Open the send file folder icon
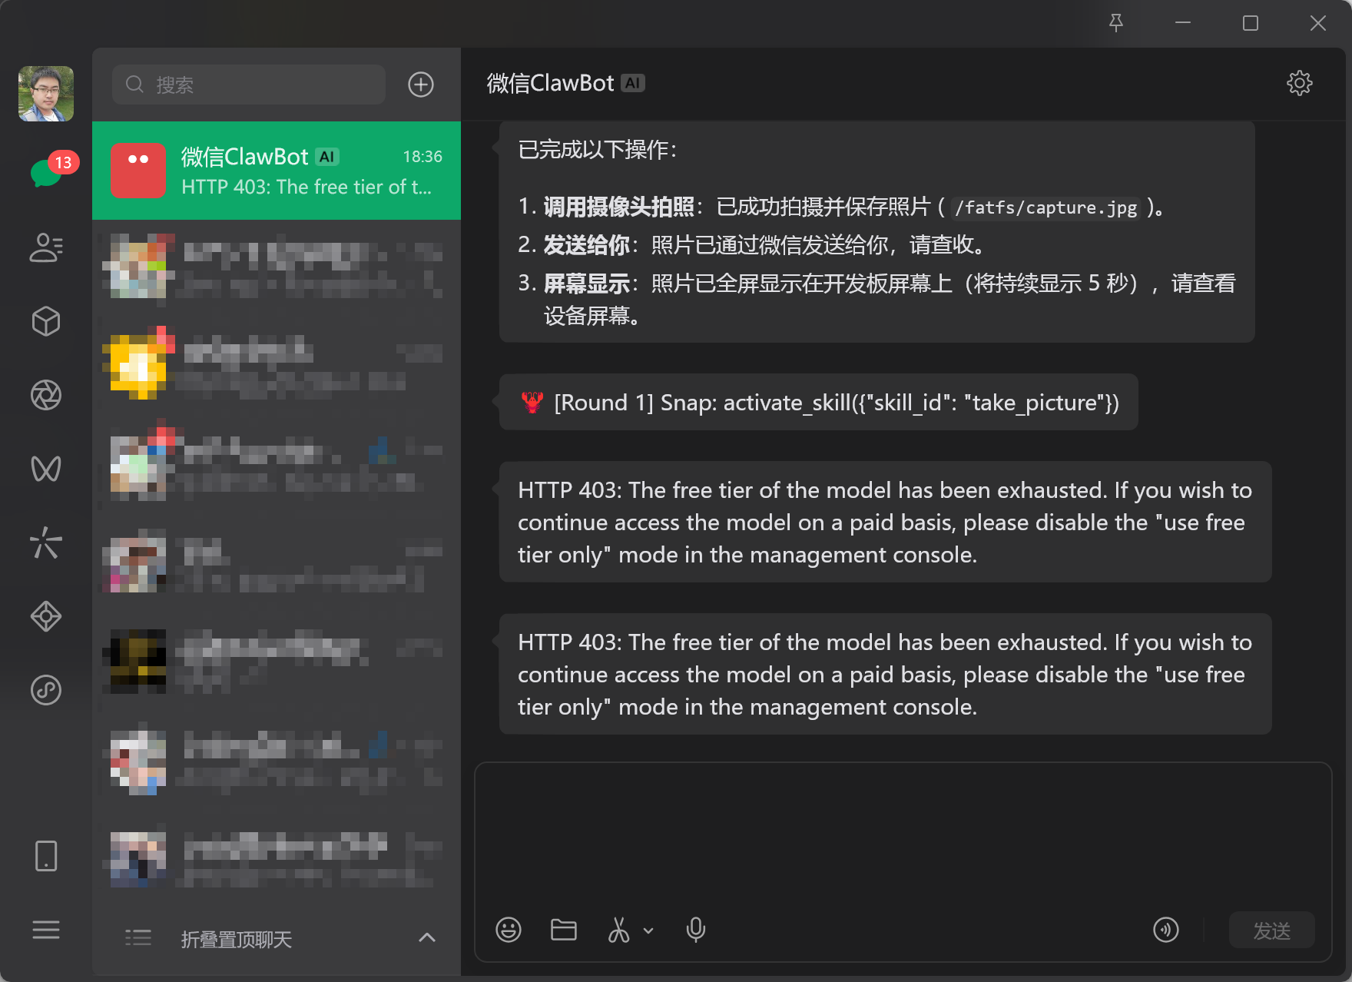This screenshot has height=982, width=1352. (x=564, y=930)
